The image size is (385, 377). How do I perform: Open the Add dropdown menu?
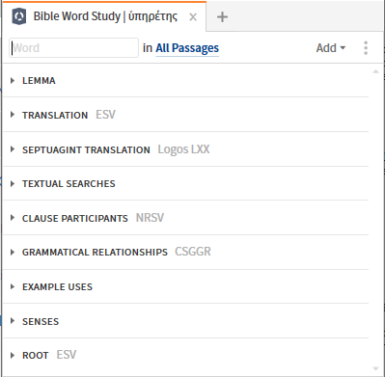pyautogui.click(x=331, y=48)
